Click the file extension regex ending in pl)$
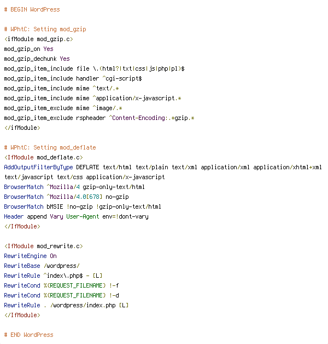 click(139, 69)
